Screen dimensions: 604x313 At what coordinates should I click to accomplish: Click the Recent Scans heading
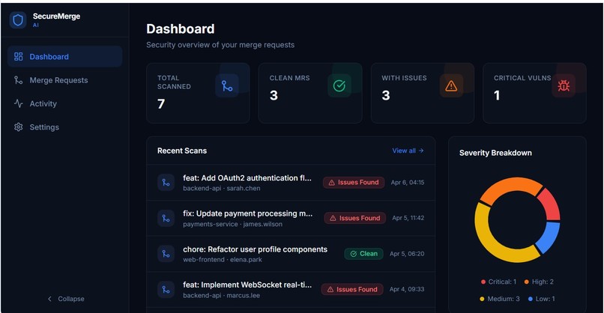tap(182, 151)
